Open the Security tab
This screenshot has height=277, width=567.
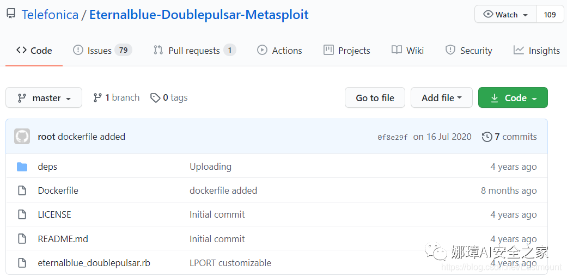point(468,51)
